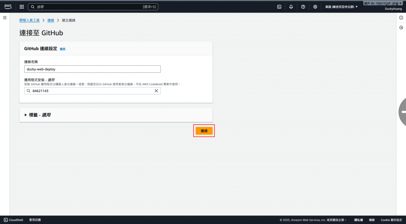Screen dimensions: 406x224
Task: Clear the app installation value with X
Action: click(x=156, y=91)
